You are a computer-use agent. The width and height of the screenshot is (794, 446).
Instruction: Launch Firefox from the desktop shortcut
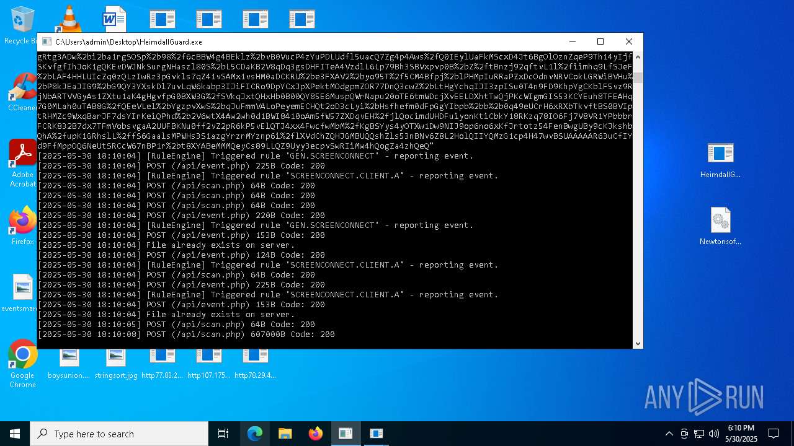click(23, 226)
